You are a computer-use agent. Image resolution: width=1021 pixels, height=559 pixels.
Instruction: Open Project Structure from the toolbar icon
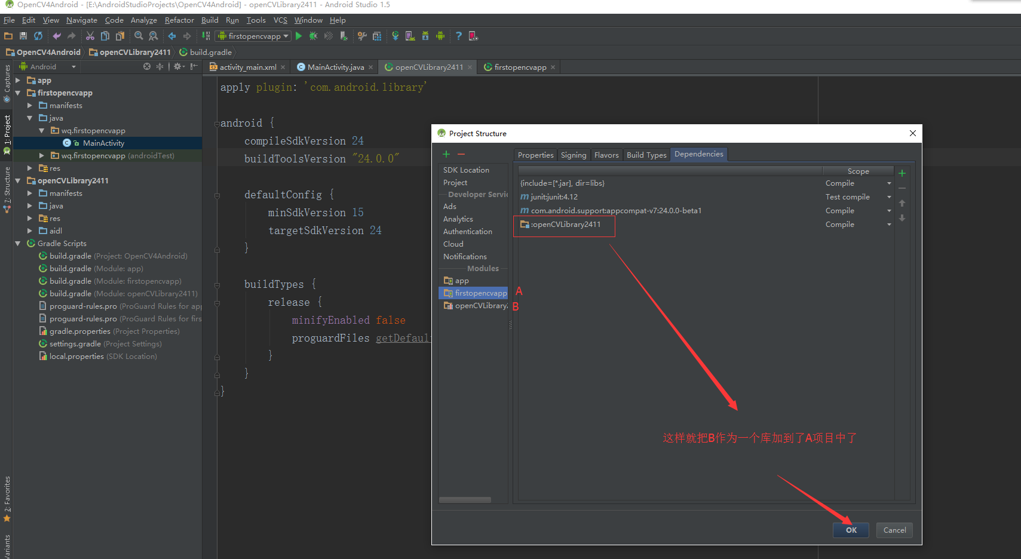[x=377, y=36]
